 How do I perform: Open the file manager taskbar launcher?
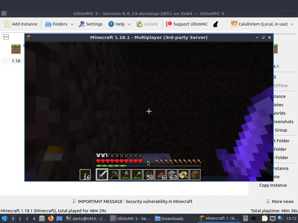pos(42,218)
